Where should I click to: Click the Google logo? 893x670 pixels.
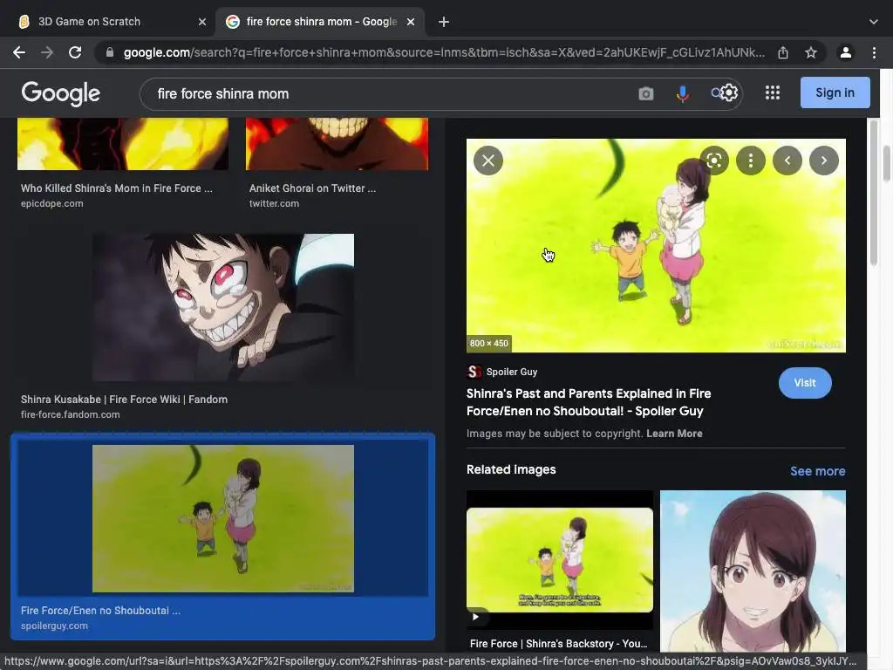[61, 93]
